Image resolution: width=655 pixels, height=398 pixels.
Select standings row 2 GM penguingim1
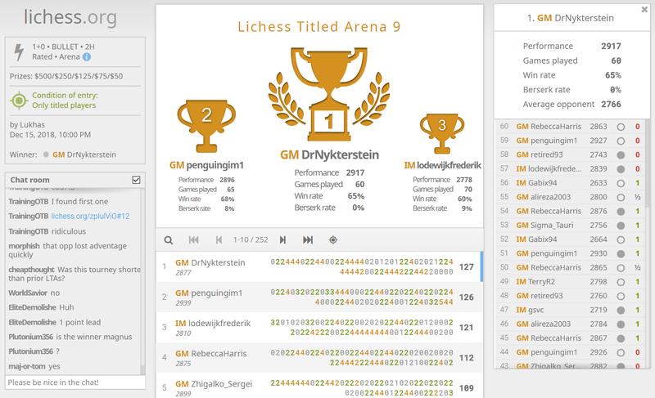[319, 297]
